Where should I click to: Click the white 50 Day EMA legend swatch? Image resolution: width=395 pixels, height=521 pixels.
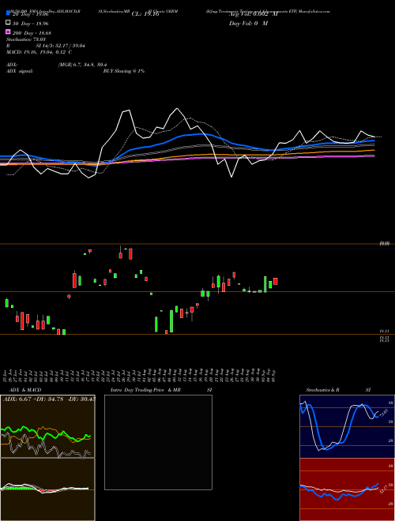tap(8, 23)
